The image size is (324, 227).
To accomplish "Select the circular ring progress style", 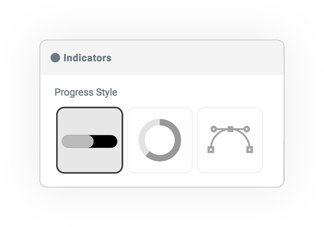I will click(160, 140).
